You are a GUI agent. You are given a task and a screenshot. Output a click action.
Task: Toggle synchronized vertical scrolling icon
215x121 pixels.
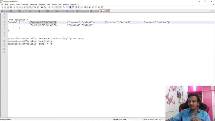(56, 7)
